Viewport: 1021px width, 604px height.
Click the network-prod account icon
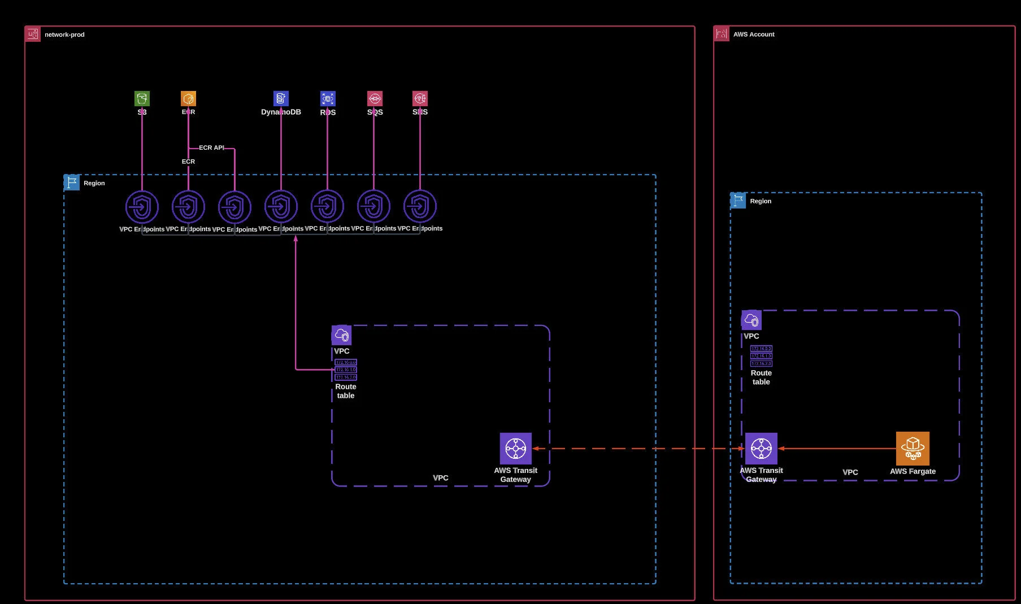click(x=33, y=34)
